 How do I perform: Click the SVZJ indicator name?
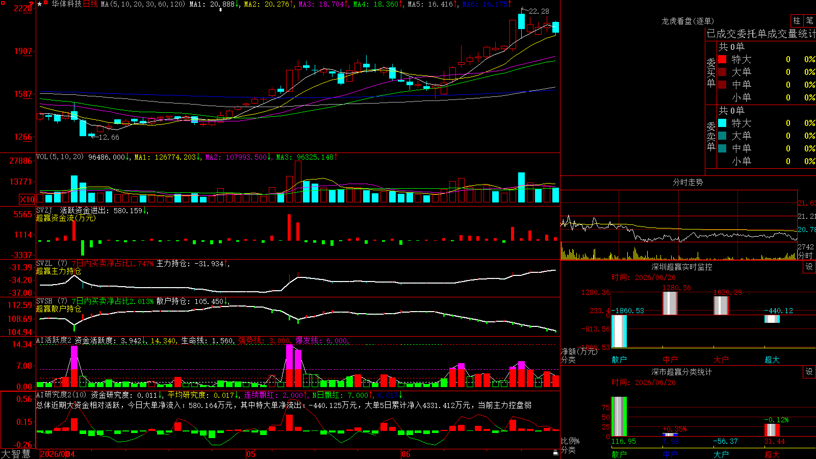click(44, 210)
